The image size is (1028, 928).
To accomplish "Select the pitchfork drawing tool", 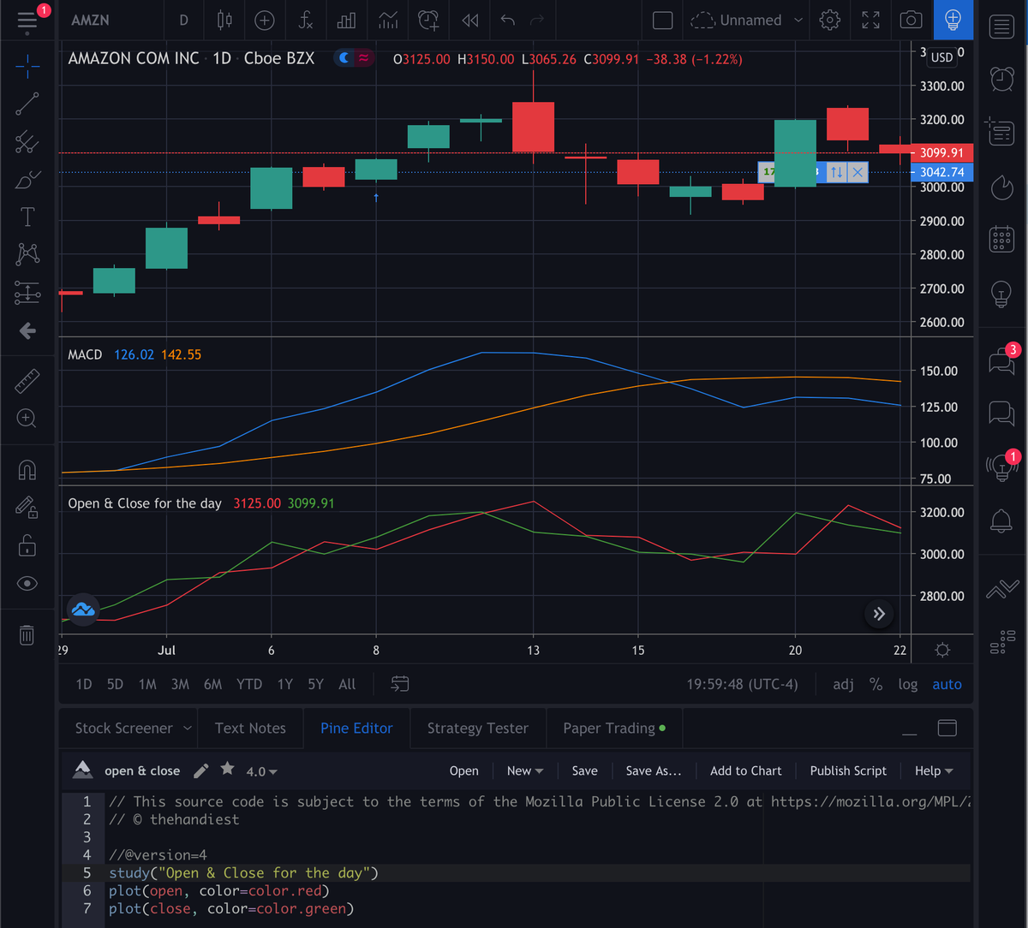I will tap(27, 142).
